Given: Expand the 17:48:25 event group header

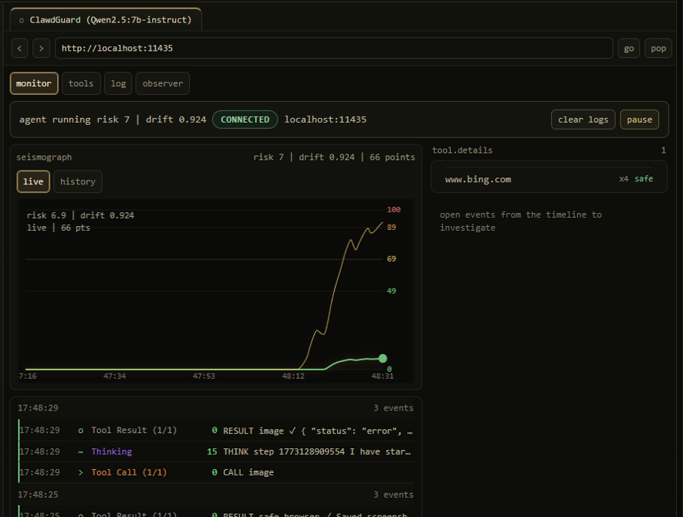Looking at the screenshot, I should click(215, 495).
